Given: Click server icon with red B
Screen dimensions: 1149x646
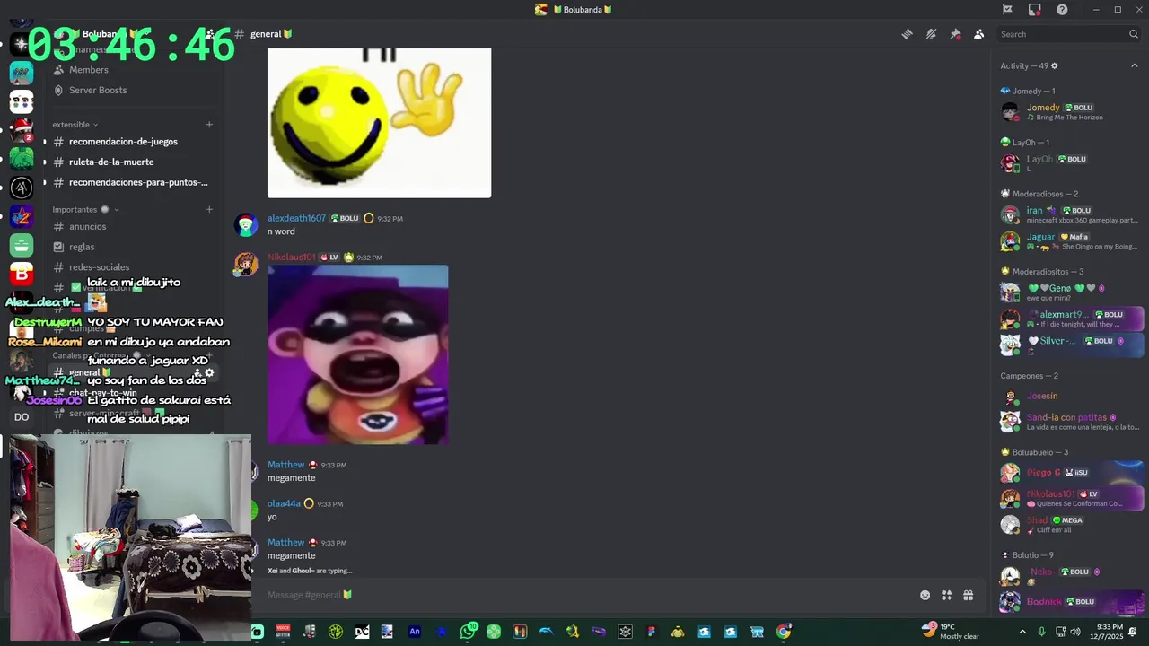Looking at the screenshot, I should pos(22,274).
